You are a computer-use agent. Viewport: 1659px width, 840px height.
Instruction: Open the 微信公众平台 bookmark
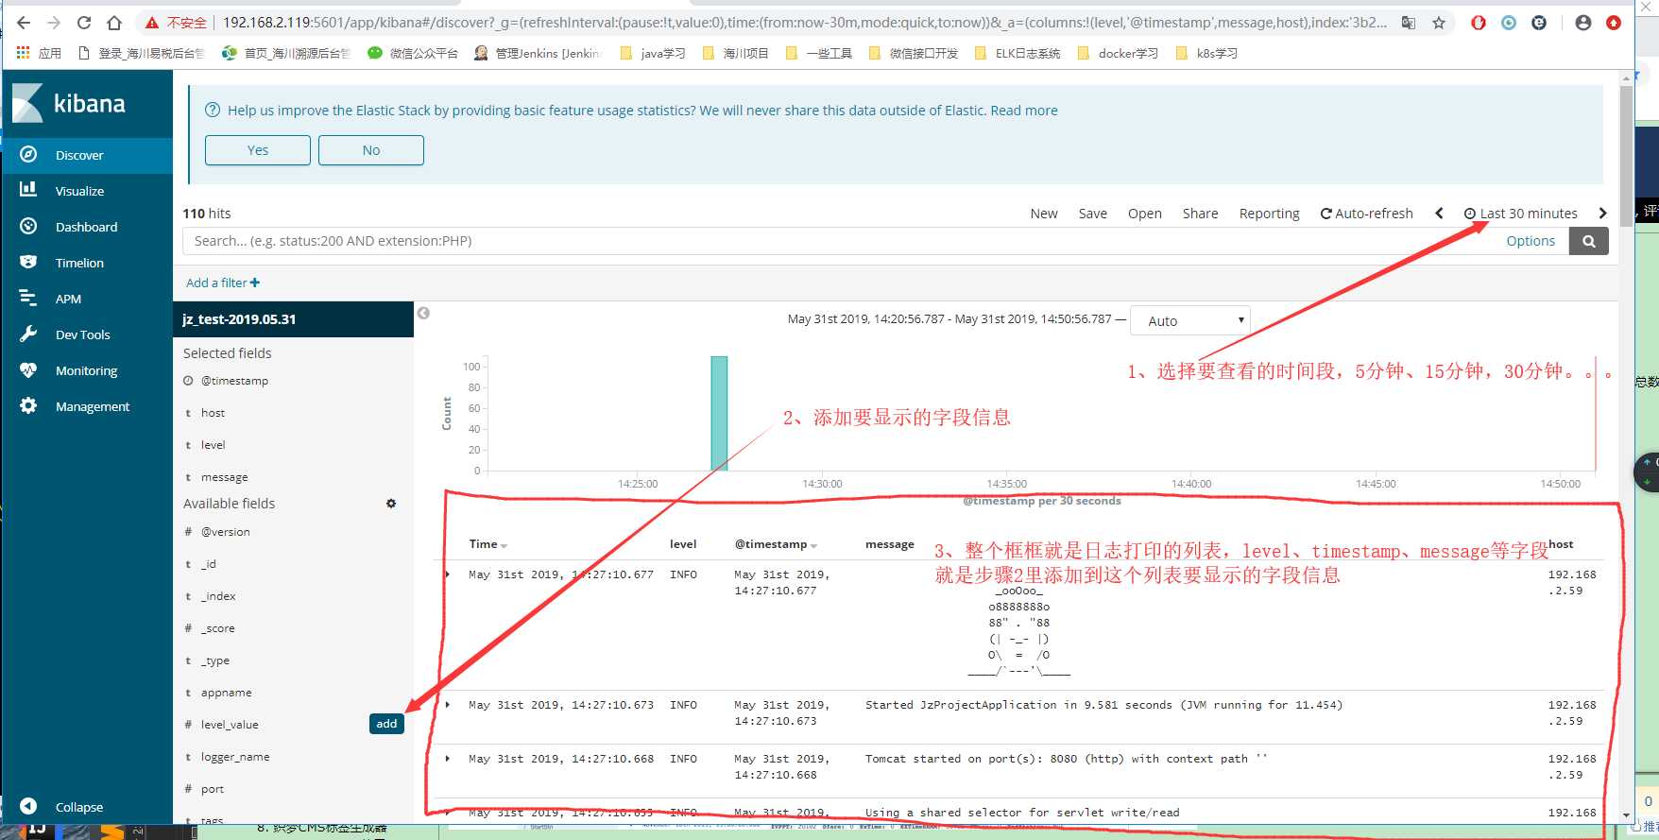pos(413,53)
